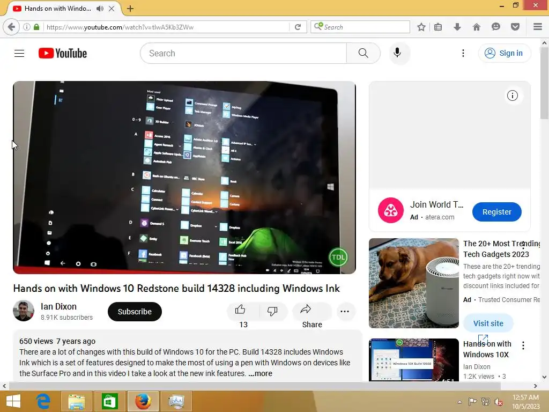Share the video

pyautogui.click(x=311, y=312)
